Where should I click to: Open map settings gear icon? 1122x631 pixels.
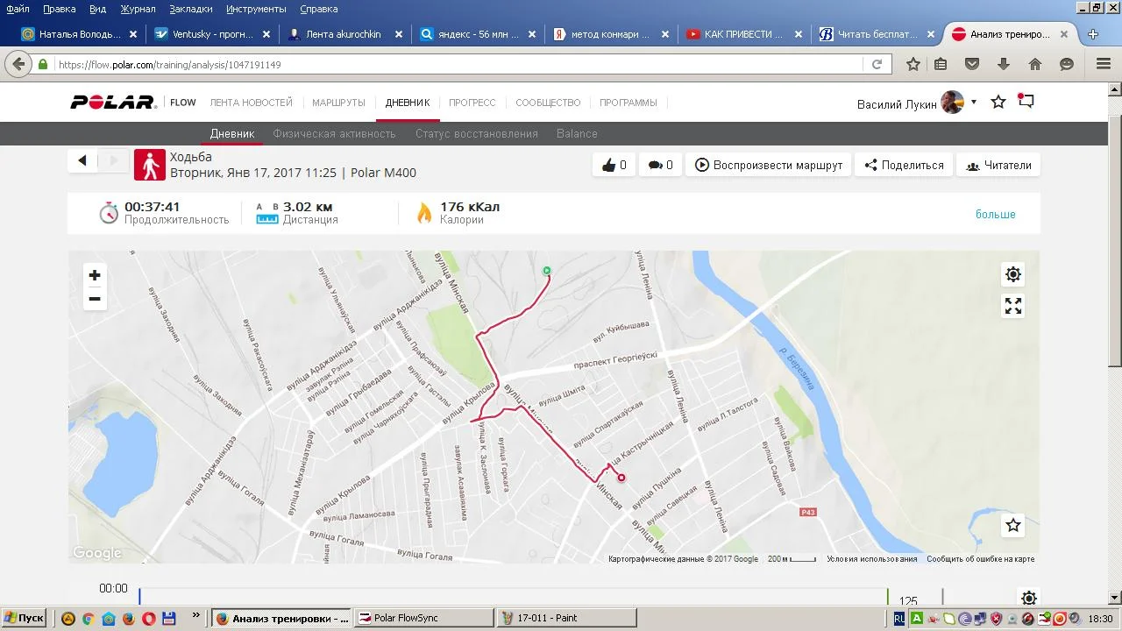1013,274
